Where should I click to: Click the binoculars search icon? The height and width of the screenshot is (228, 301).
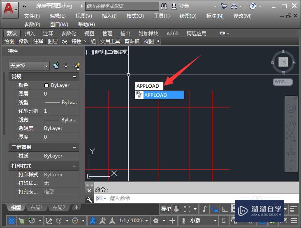[164, 6]
